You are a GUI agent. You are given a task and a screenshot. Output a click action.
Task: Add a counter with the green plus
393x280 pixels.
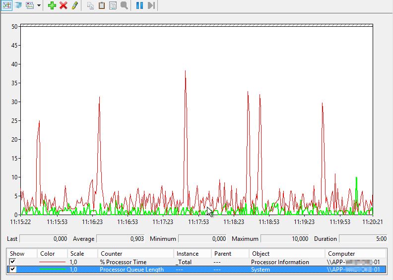pyautogui.click(x=52, y=5)
